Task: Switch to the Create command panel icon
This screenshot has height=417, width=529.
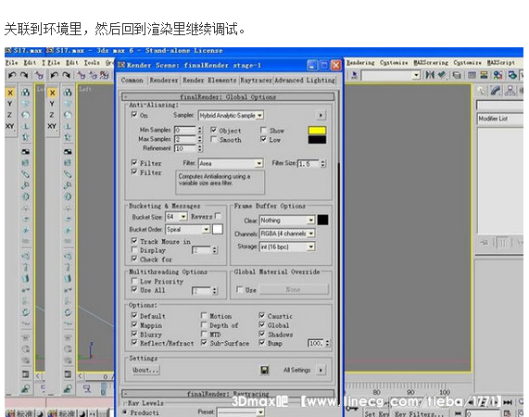Action: (482, 91)
